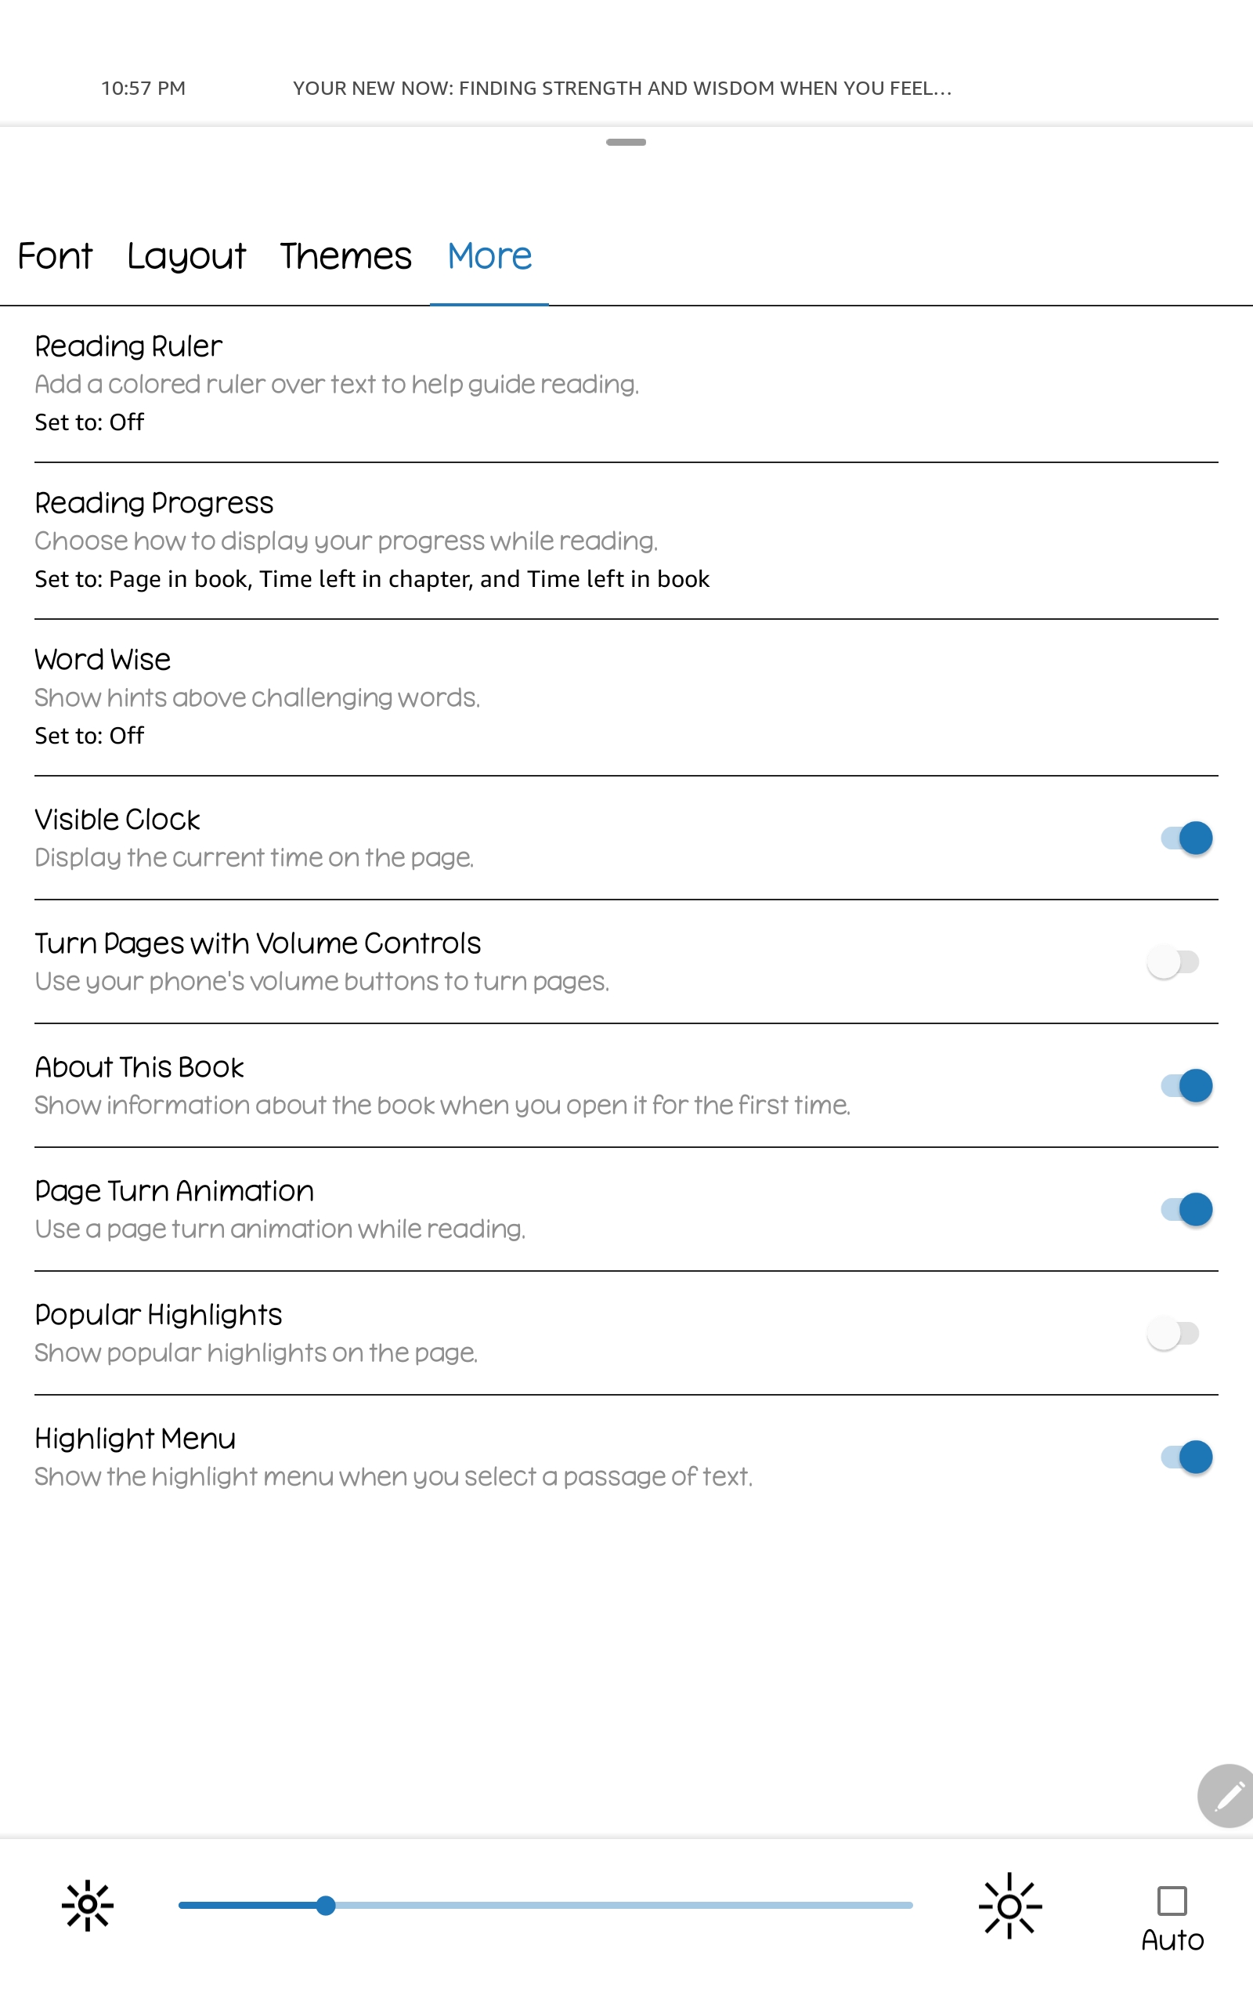Tap the book title in the status bar
The width and height of the screenshot is (1253, 2006).
pos(623,88)
